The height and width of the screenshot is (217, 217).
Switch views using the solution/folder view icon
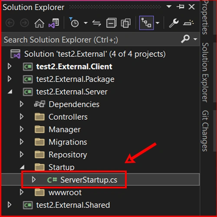tap(54, 23)
